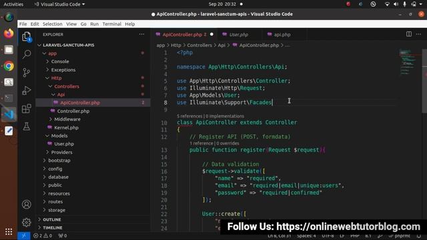Image resolution: width=427 pixels, height=240 pixels.
Task: Open Text Editor from the dock
Action: (x=9, y=131)
